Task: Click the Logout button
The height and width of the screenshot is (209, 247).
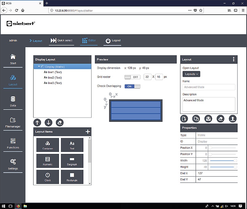Action: (x=113, y=40)
